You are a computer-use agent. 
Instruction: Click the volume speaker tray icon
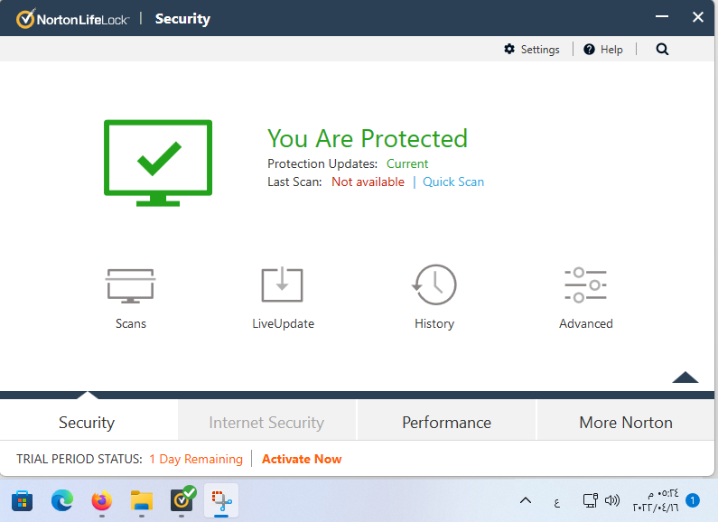click(612, 500)
